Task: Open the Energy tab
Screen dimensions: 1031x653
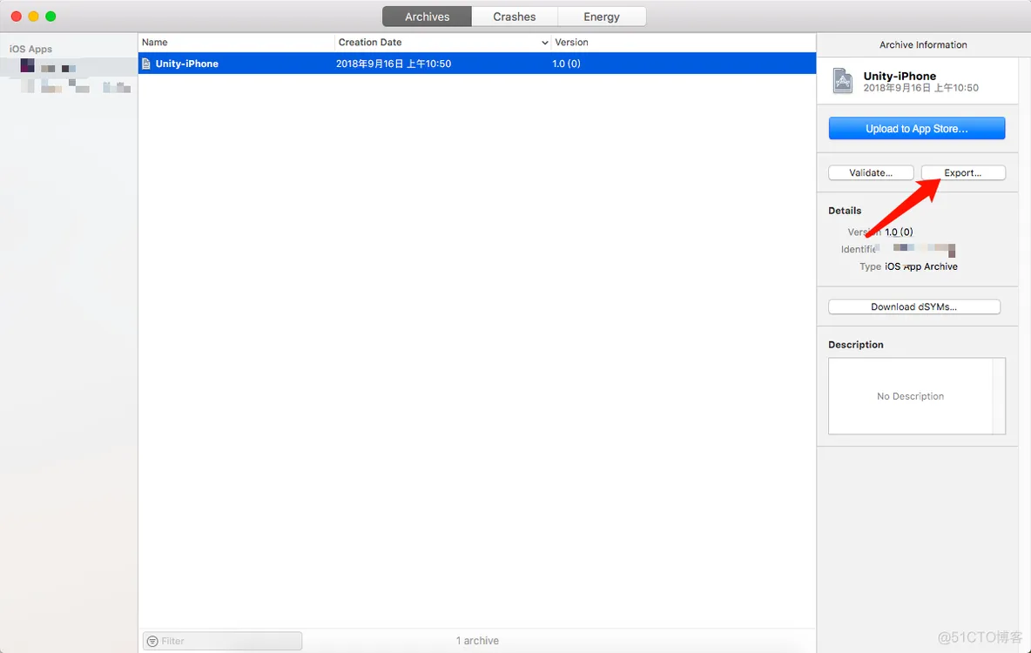Action: click(x=602, y=17)
